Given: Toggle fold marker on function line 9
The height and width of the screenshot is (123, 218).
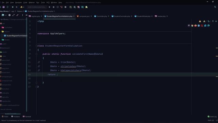Looking at the screenshot, I should coord(36,54).
